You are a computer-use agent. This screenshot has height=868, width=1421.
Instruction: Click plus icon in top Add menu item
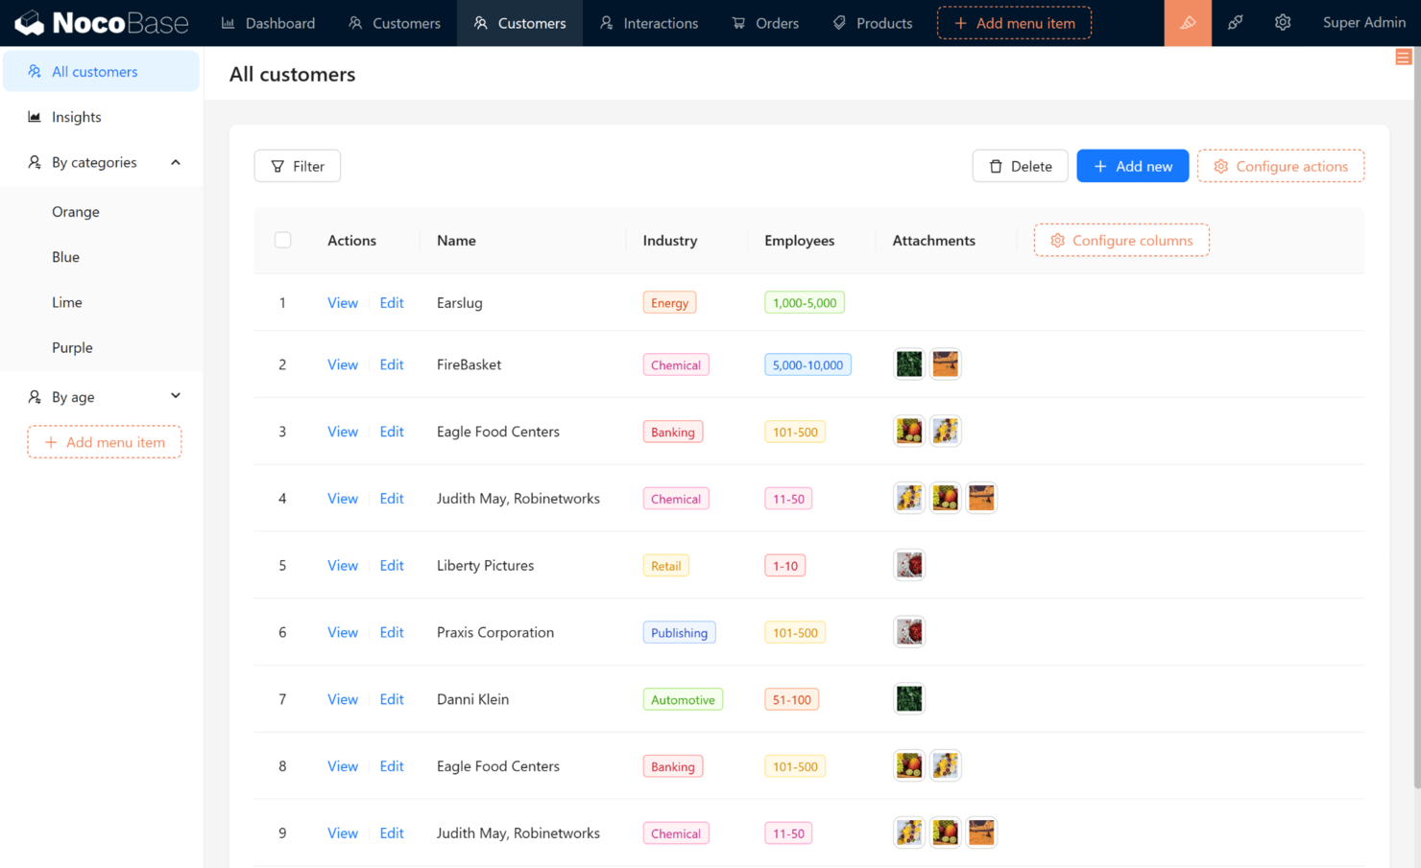[960, 23]
